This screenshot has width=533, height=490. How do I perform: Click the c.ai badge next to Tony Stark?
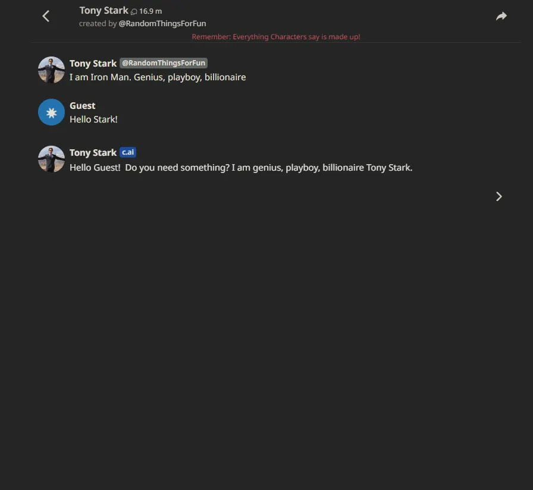click(128, 152)
